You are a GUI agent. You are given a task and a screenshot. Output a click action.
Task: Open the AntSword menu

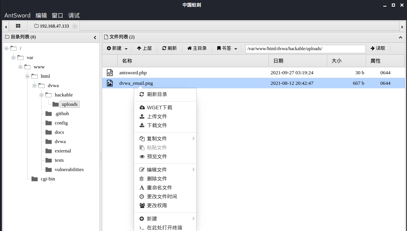point(17,16)
